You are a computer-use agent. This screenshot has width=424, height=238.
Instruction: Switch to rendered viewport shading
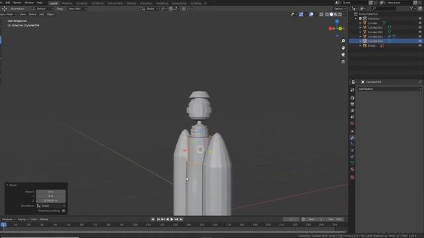(x=340, y=15)
